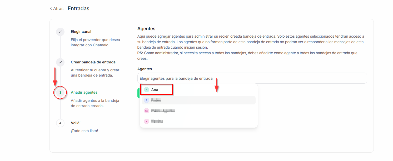Open the agent selection dropdown field
This screenshot has height=161, width=393.
tap(252, 78)
